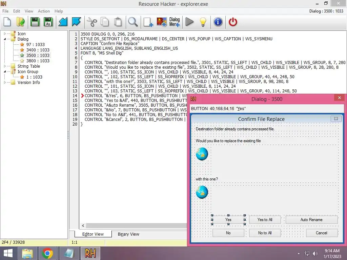Click the red power exit icon
Image resolution: width=347 pixels, height=260 pixels.
pyautogui.click(x=233, y=22)
